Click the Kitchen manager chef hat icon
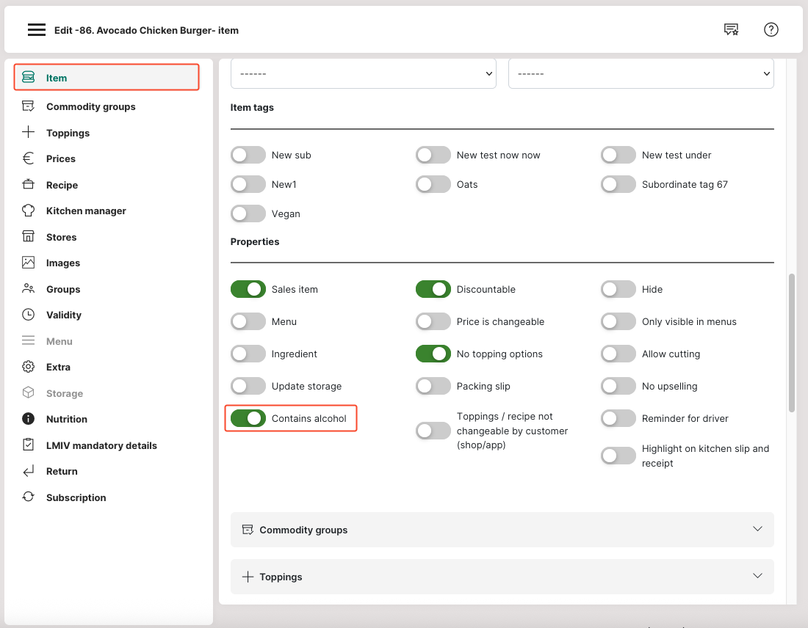The image size is (808, 628). click(29, 211)
